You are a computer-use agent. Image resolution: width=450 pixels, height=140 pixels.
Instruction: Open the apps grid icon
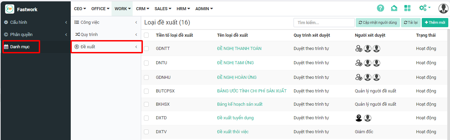[407, 8]
